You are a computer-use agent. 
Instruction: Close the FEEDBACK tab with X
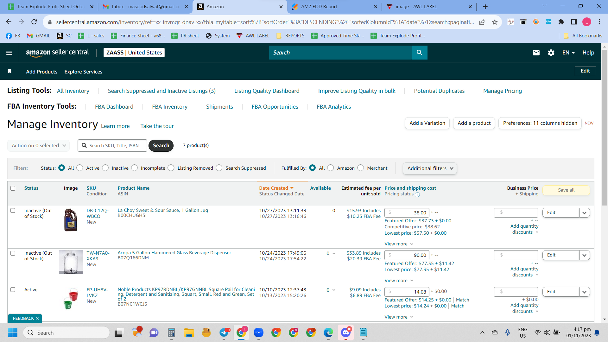pos(37,318)
